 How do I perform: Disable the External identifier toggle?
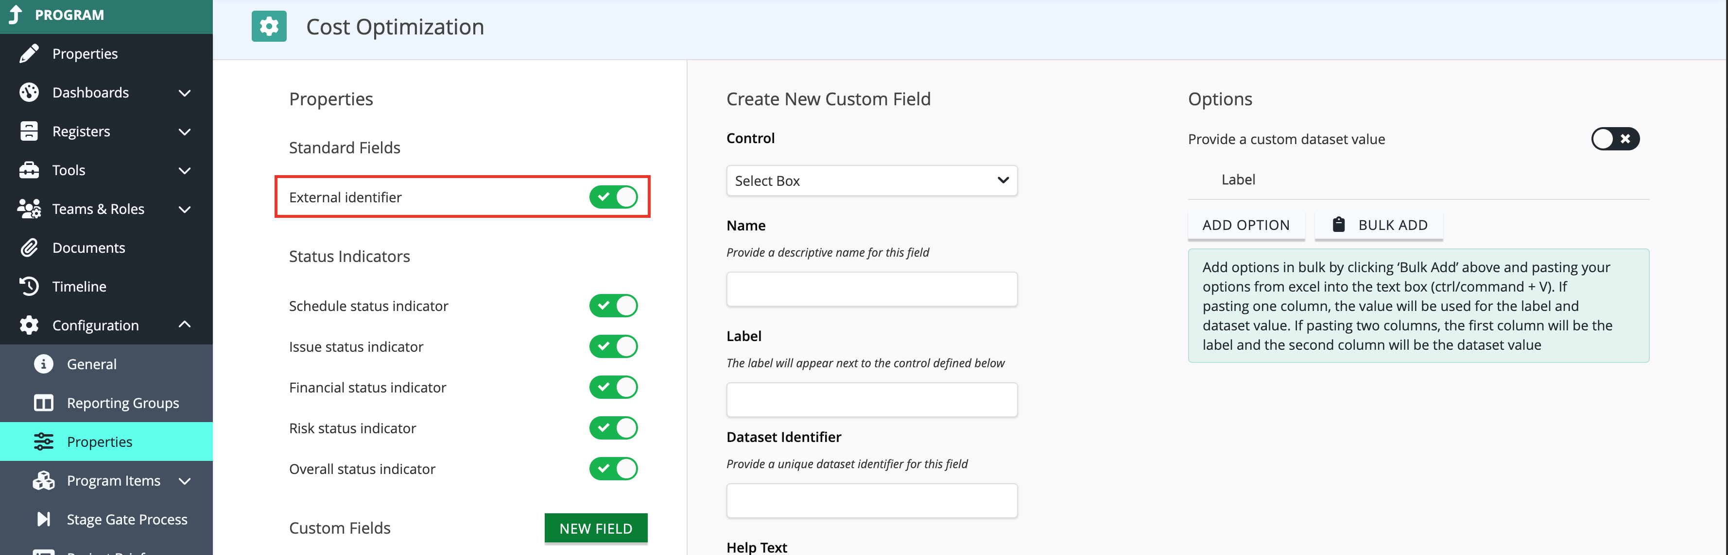click(x=613, y=197)
